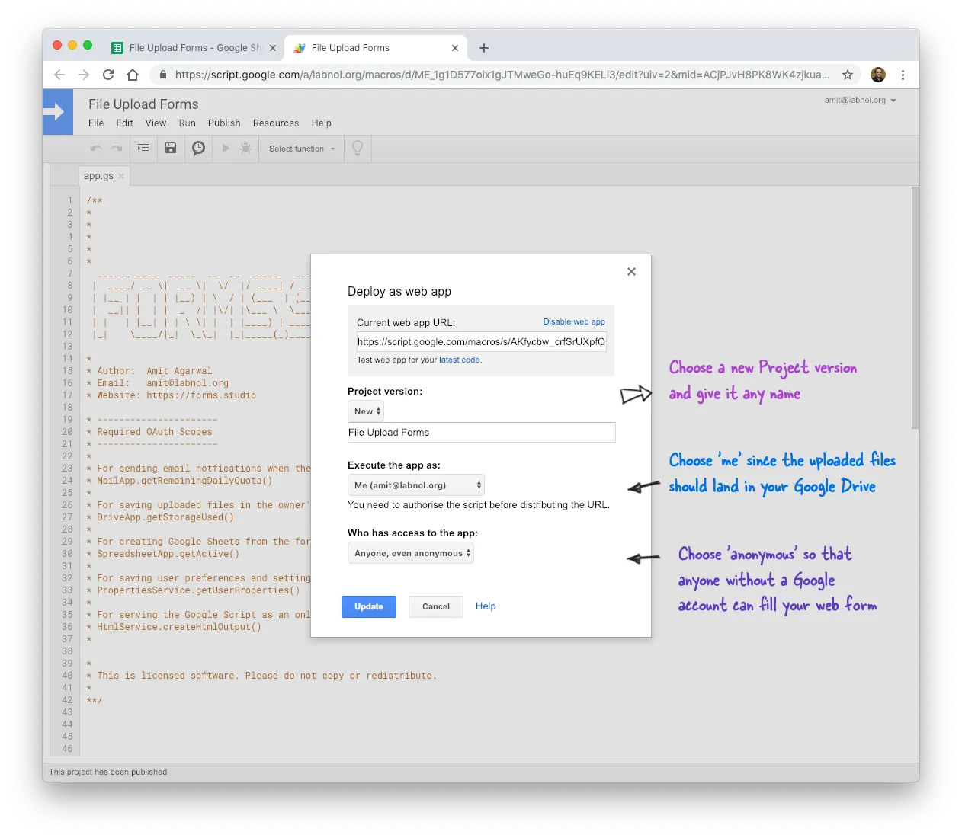Save the project using the save icon
The width and height of the screenshot is (962, 838).
[170, 148]
